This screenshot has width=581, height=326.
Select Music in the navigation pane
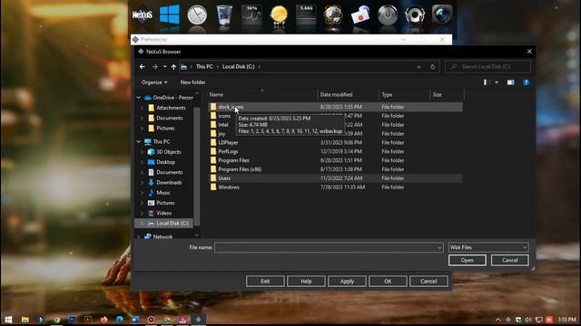pos(163,193)
